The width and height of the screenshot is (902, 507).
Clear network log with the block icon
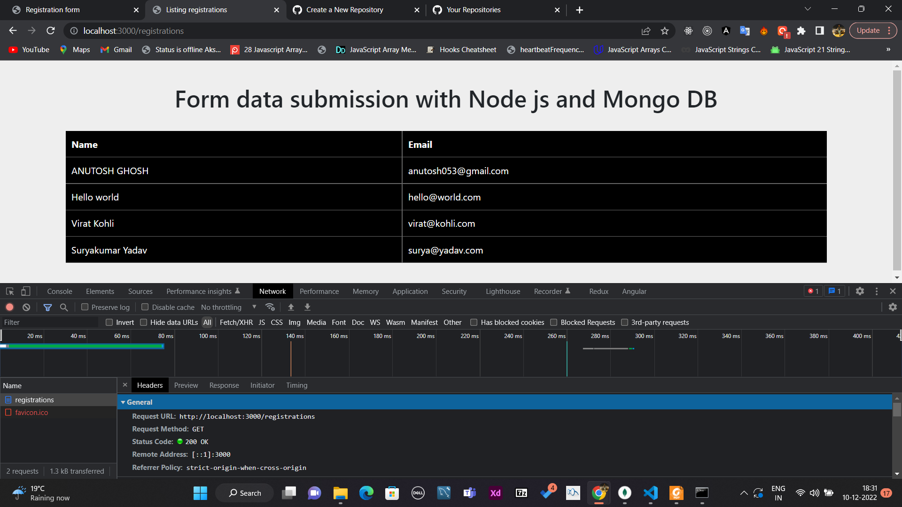pos(26,307)
